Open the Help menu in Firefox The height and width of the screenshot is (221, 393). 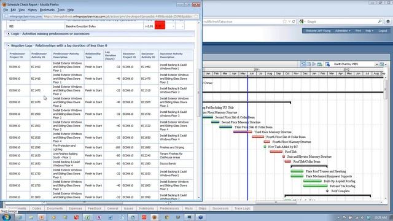click(71, 10)
